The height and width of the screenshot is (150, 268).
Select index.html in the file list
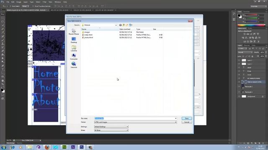88,35
